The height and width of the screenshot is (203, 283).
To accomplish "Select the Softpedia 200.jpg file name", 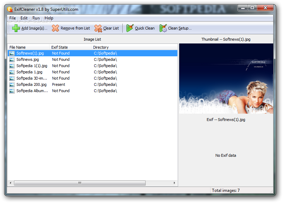I will (x=31, y=84).
